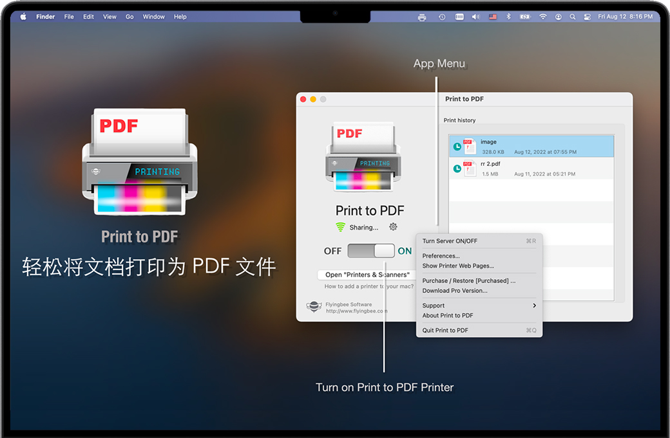Click the keyboard icon in menu bar

(x=459, y=17)
